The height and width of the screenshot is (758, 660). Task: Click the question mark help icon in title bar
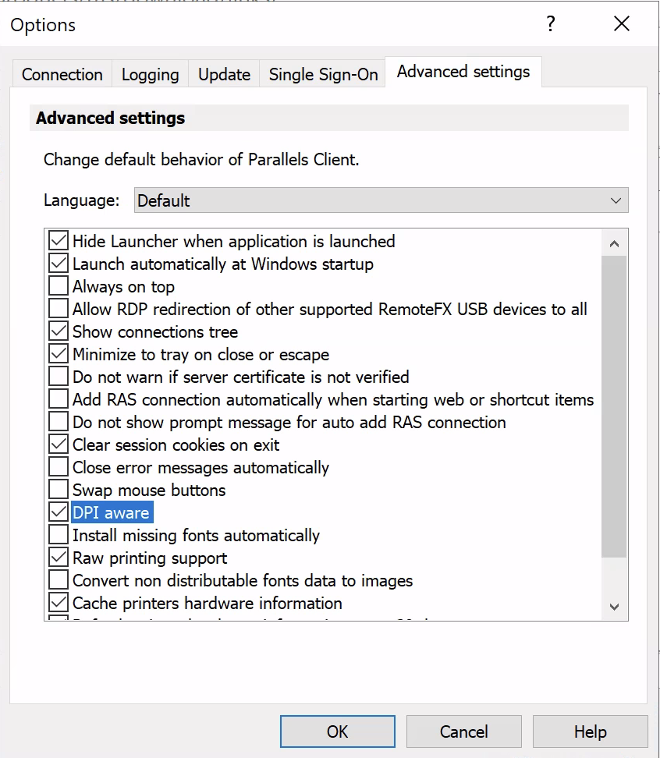click(x=550, y=23)
